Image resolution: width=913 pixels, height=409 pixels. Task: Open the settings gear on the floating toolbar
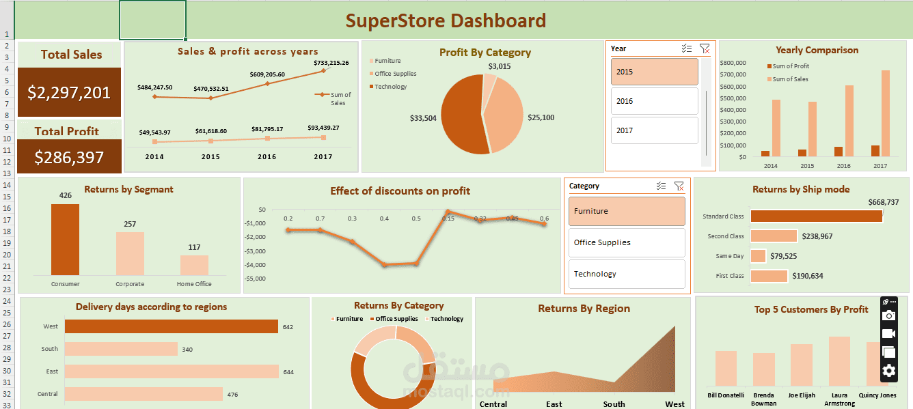tap(888, 371)
